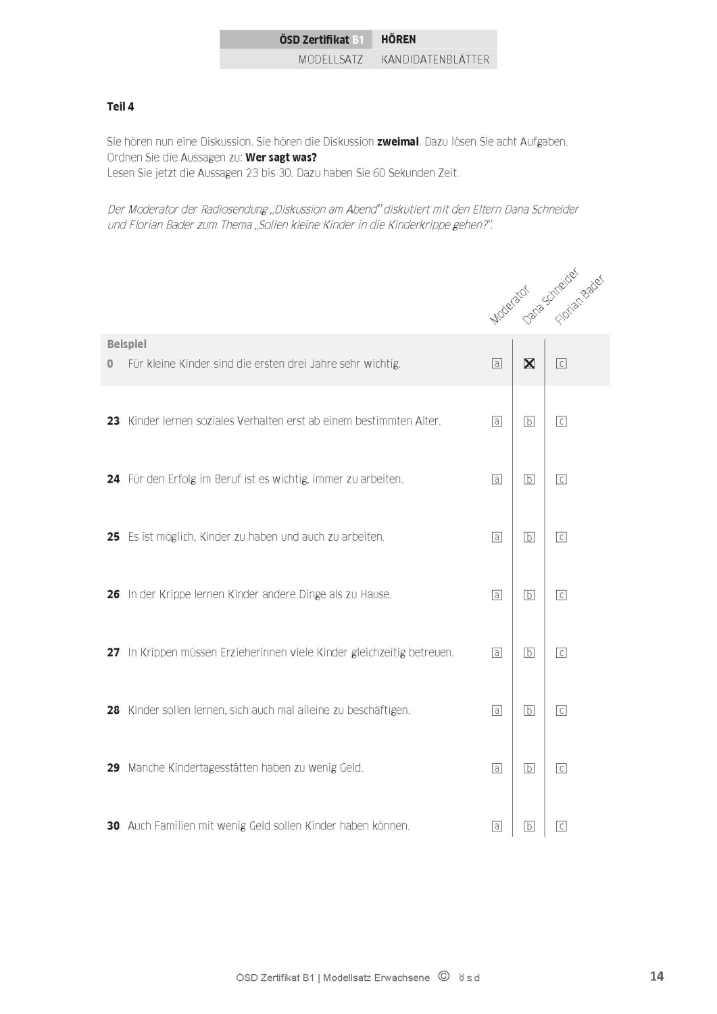Mark box c for statement 25
This screenshot has height=1014, width=717.
561,537
